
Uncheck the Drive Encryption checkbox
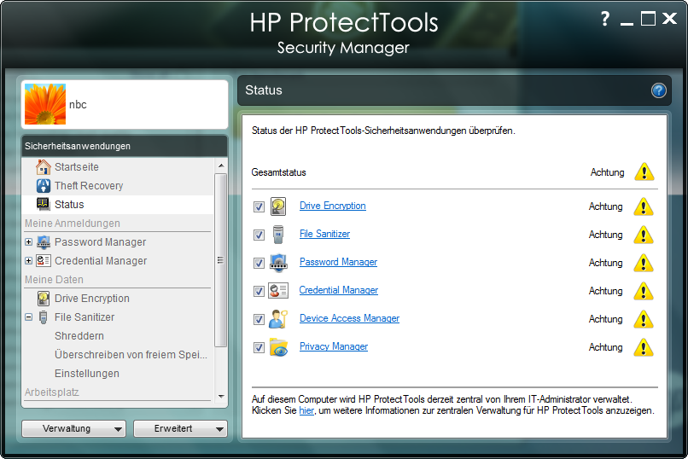259,206
